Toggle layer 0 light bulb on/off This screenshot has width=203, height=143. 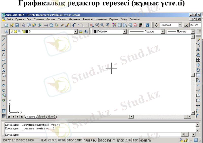click(12, 31)
